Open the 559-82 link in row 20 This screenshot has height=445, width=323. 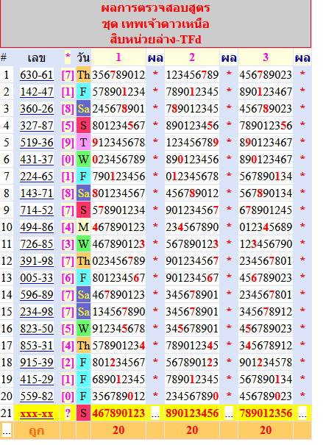(37, 396)
